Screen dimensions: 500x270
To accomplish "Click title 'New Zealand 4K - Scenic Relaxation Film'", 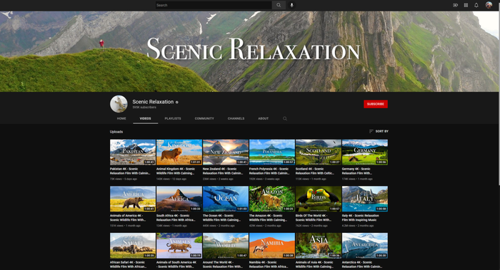I will coord(223,171).
